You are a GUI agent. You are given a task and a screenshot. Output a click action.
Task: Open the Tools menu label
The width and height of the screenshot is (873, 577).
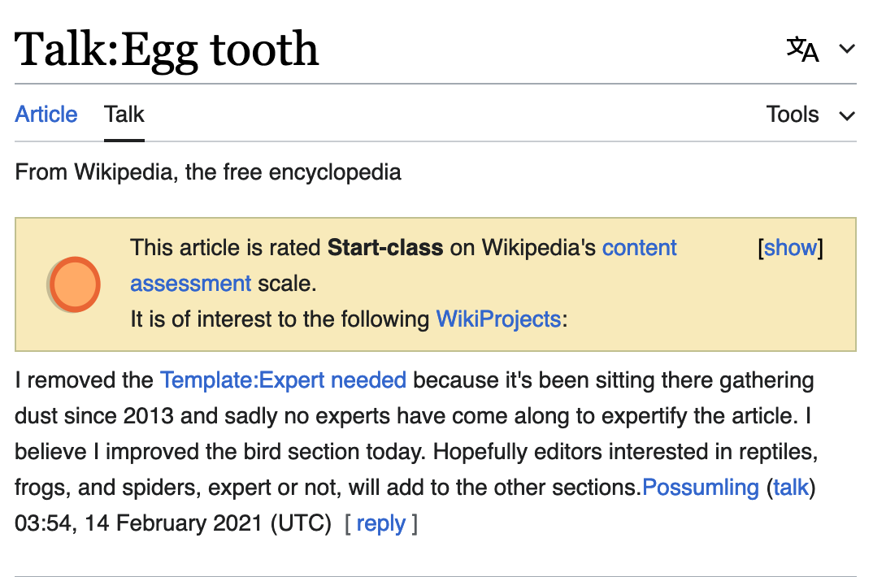793,115
